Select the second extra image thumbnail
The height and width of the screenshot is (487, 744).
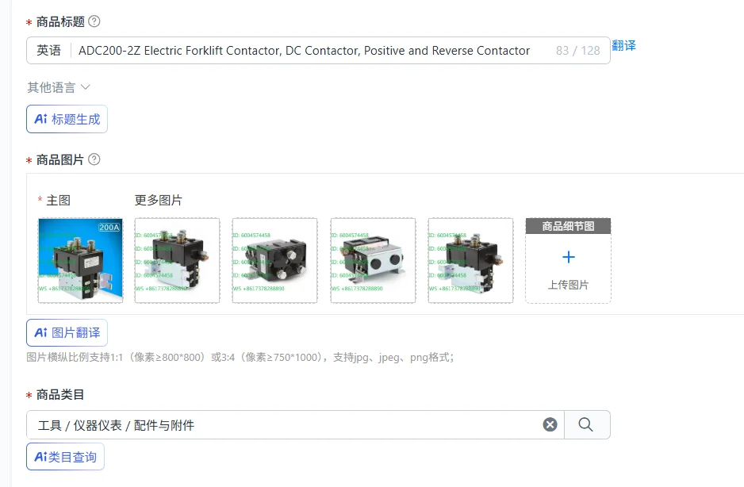(274, 261)
